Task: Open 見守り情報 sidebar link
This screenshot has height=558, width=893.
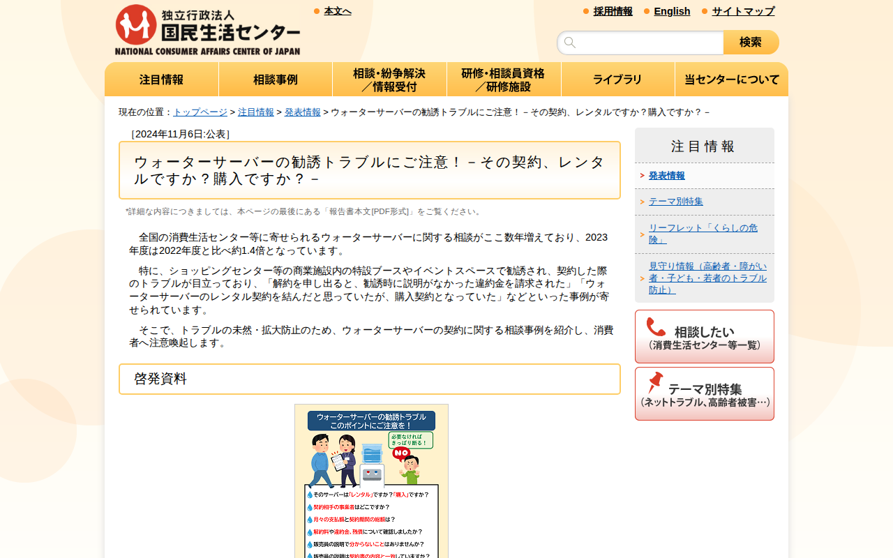Action: pyautogui.click(x=707, y=278)
